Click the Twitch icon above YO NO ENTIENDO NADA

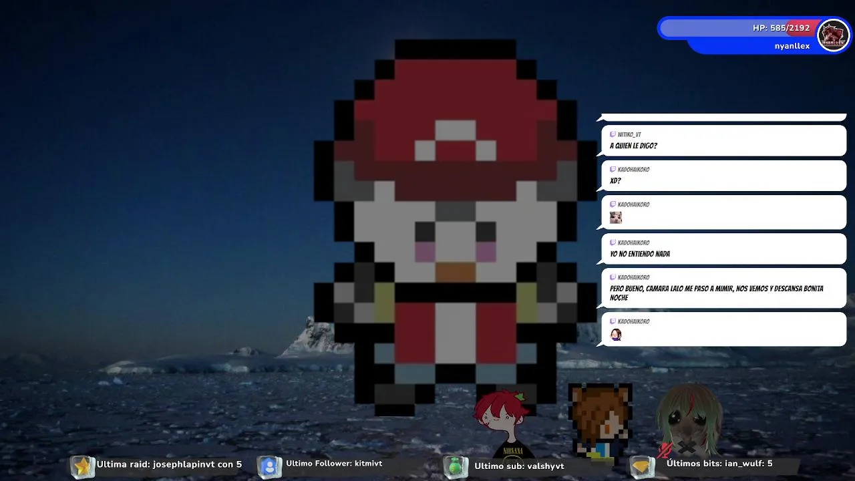613,243
